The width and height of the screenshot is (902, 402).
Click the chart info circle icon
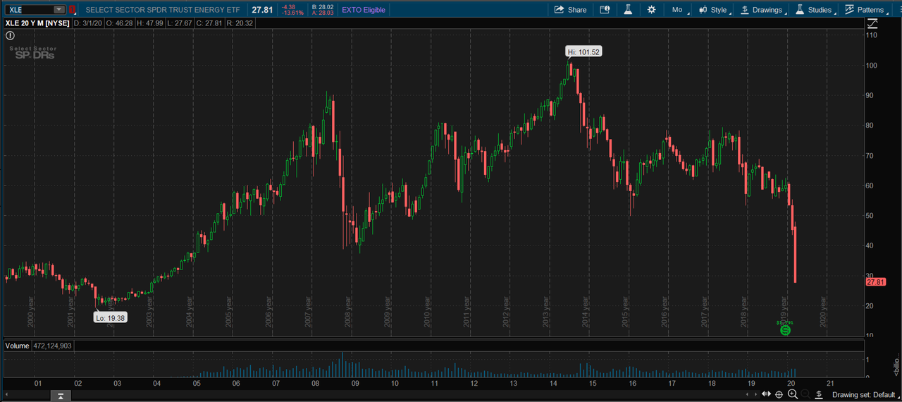click(x=10, y=35)
